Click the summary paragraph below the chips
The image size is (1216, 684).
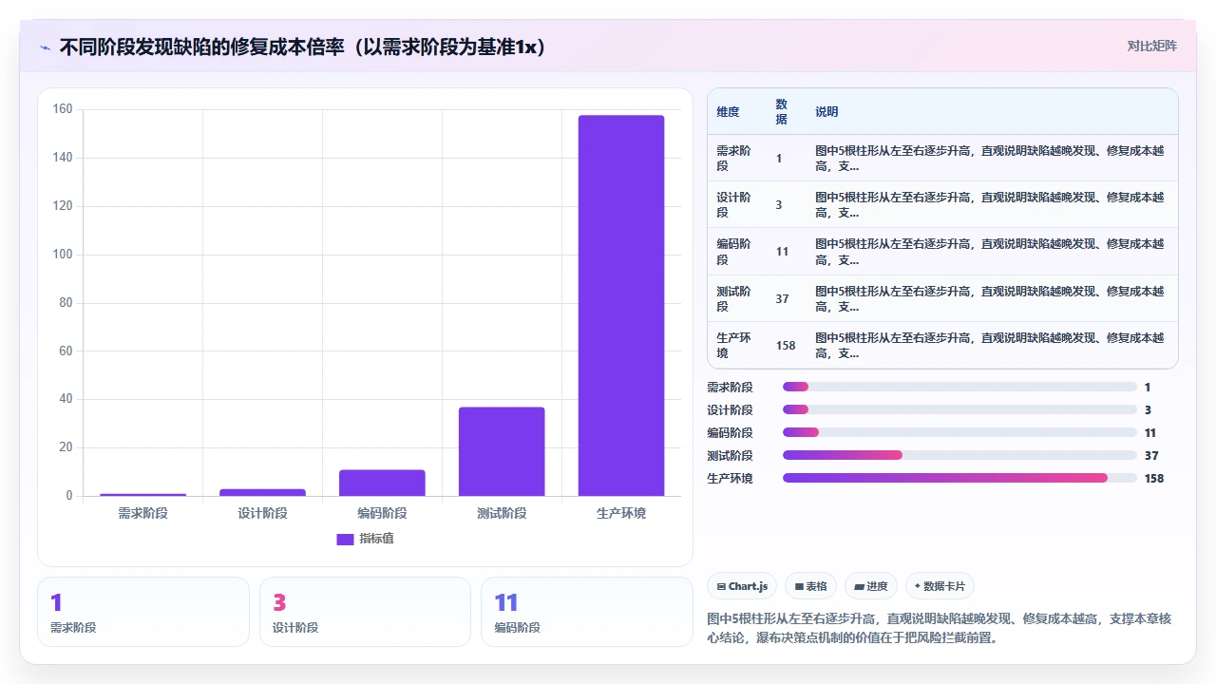tap(940, 628)
